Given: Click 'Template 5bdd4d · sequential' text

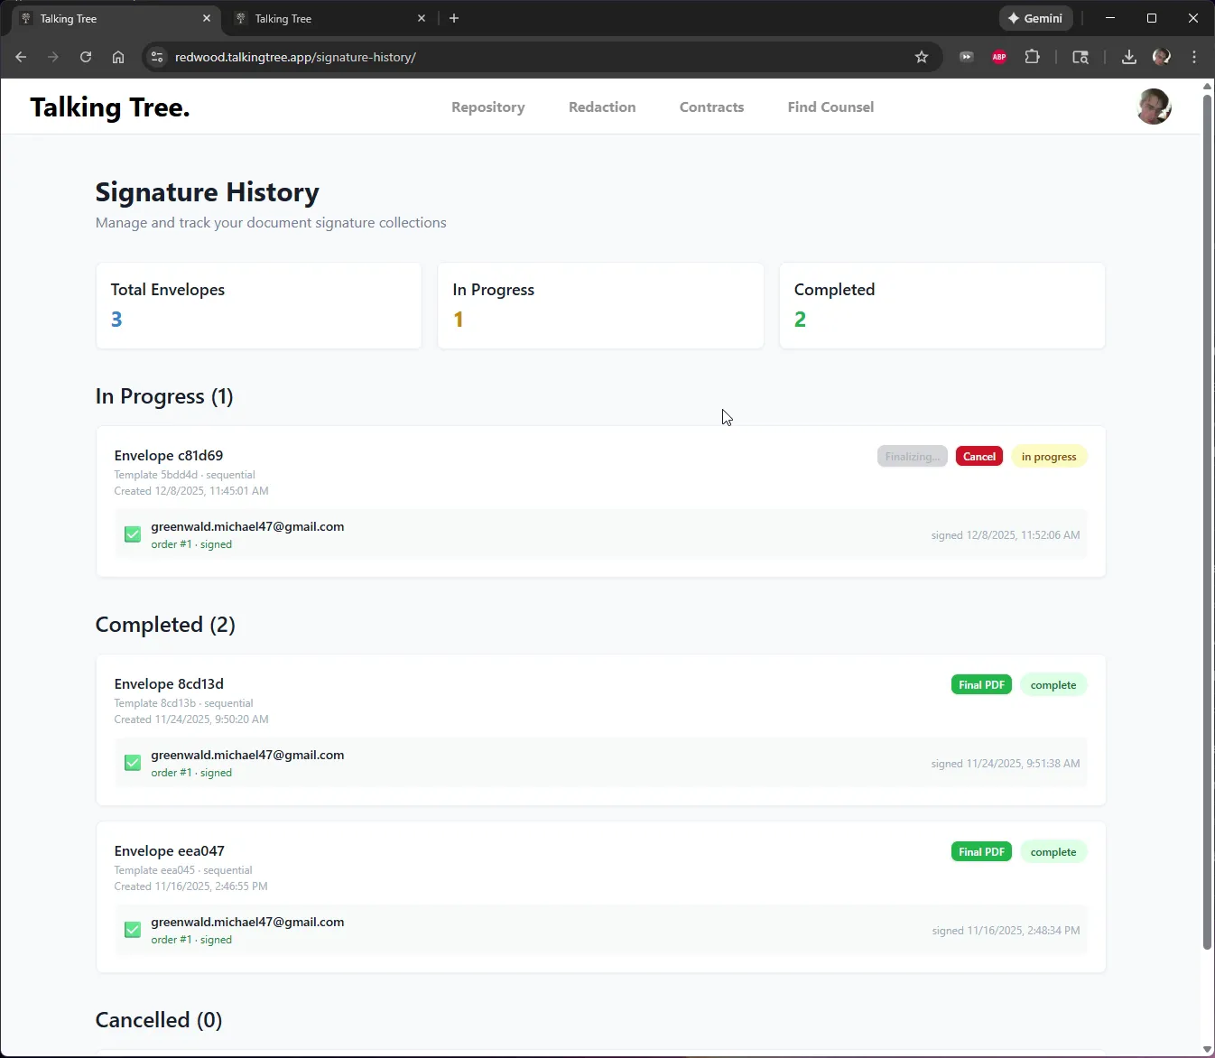Looking at the screenshot, I should click(x=185, y=475).
